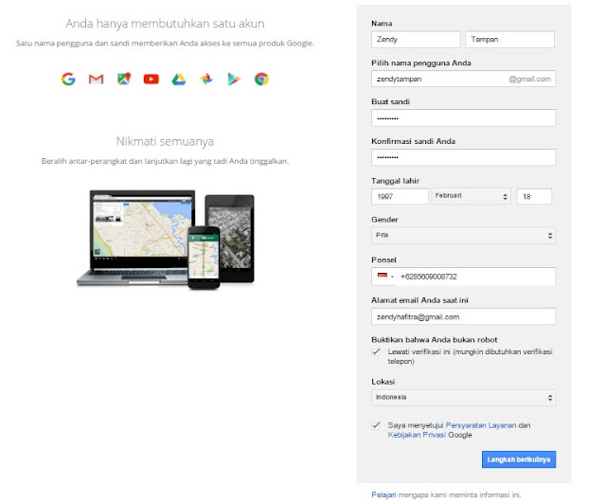Open the 'Kebijakan Privasi' link
This screenshot has height=503, width=606.
417,435
